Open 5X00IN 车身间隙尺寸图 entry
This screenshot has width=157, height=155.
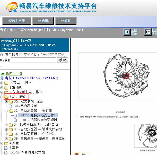(x=27, y=152)
